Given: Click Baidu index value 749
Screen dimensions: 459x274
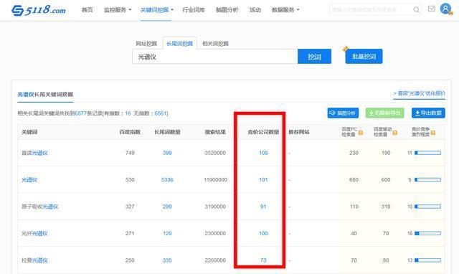Looking at the screenshot, I should click(130, 153).
